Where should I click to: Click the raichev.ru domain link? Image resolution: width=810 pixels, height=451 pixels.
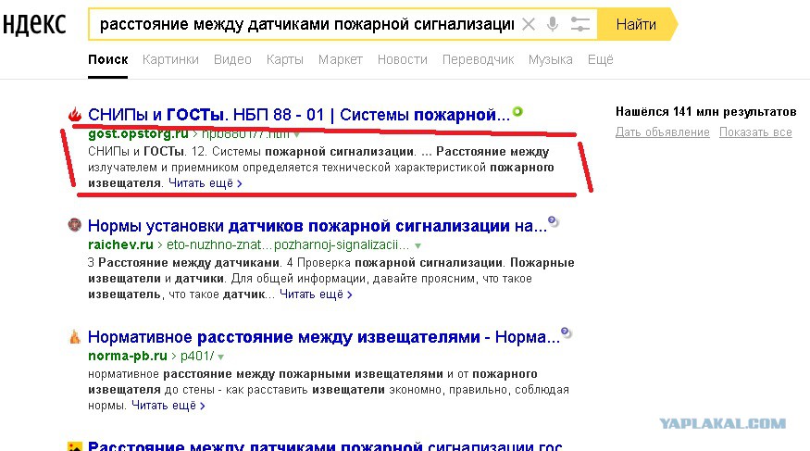coord(120,244)
